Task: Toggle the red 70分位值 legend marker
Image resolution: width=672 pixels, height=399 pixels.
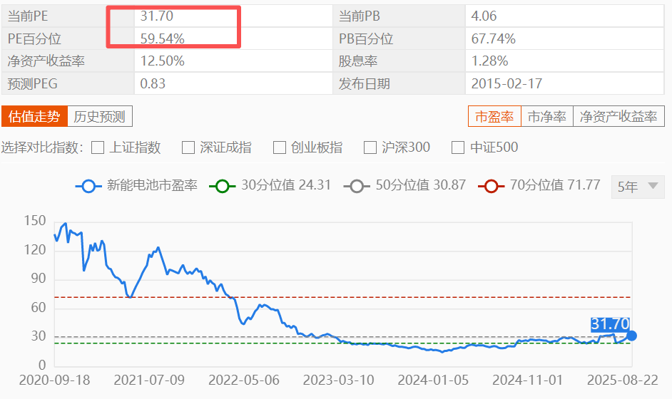Action: [x=492, y=186]
